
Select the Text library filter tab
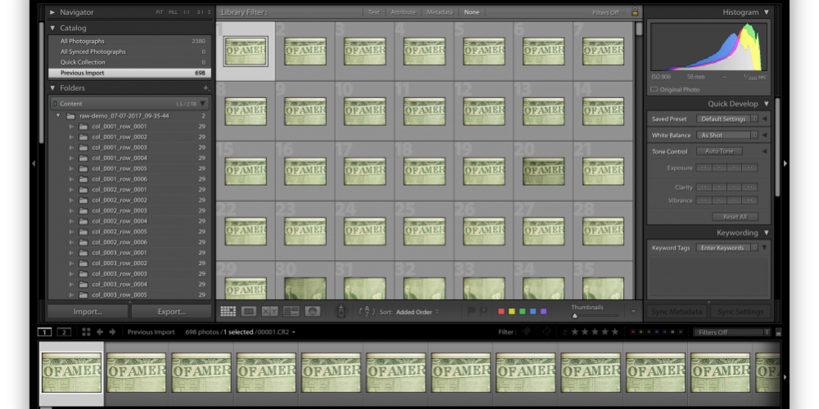(x=374, y=12)
